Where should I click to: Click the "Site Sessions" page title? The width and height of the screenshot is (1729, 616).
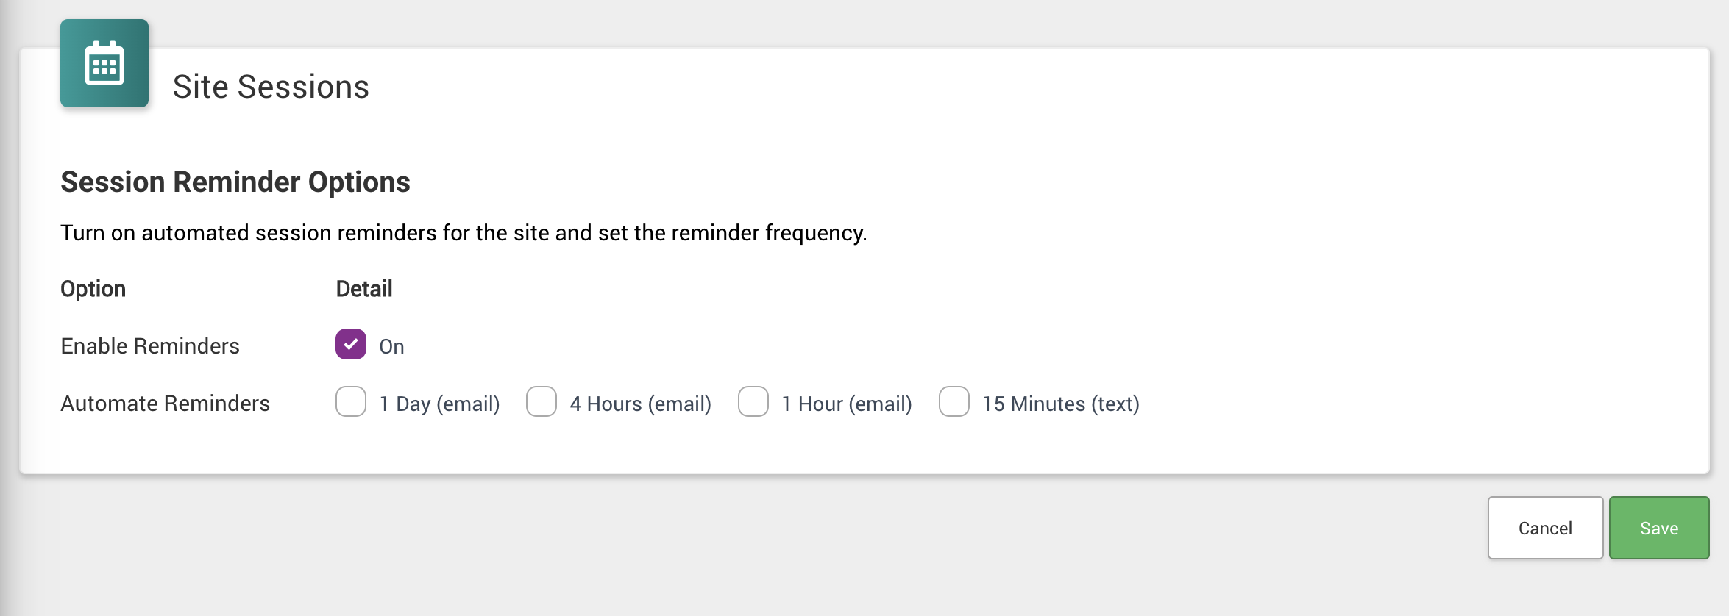click(271, 87)
